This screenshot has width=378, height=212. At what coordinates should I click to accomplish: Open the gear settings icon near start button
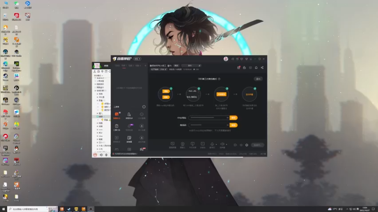(247, 145)
